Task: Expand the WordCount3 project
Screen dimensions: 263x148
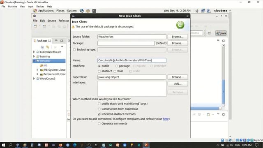Action: tap(34, 79)
